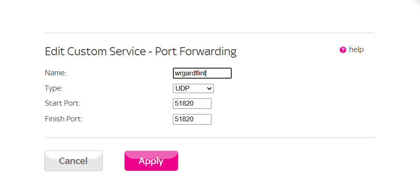Click the divider line above Cancel button
This screenshot has height=183, width=420.
[x=209, y=137]
